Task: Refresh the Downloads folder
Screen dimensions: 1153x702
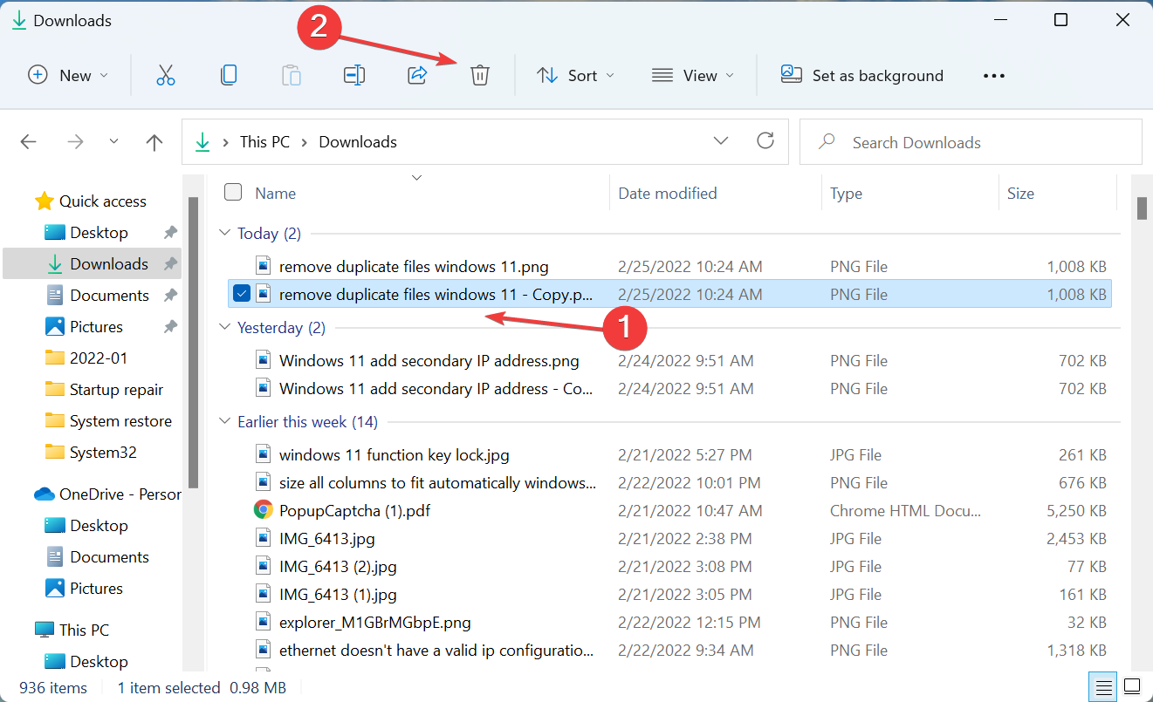Action: [x=765, y=141]
